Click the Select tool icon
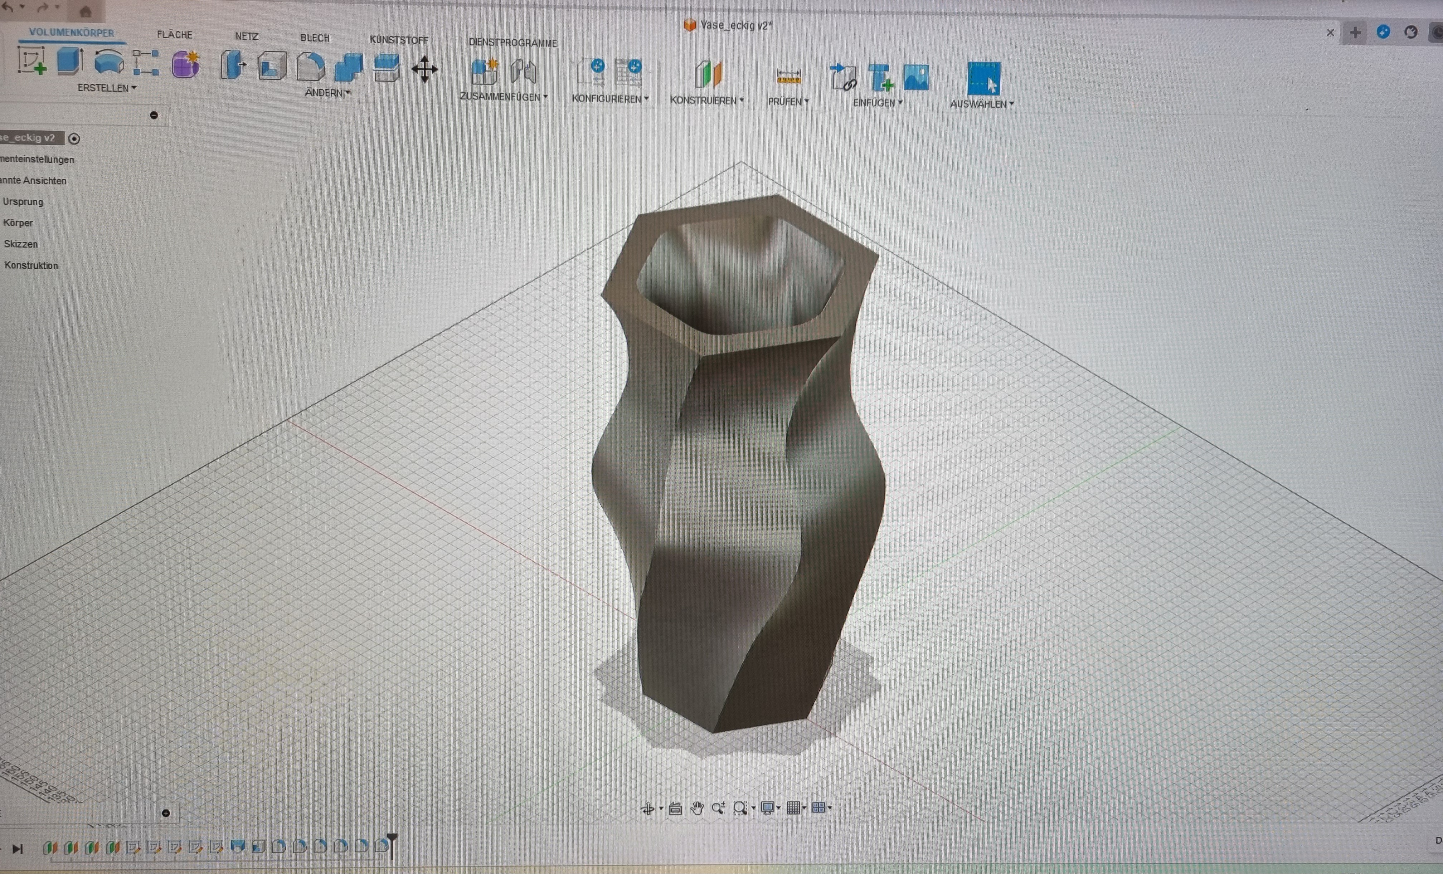Screen dimensions: 1443x874 click(984, 78)
